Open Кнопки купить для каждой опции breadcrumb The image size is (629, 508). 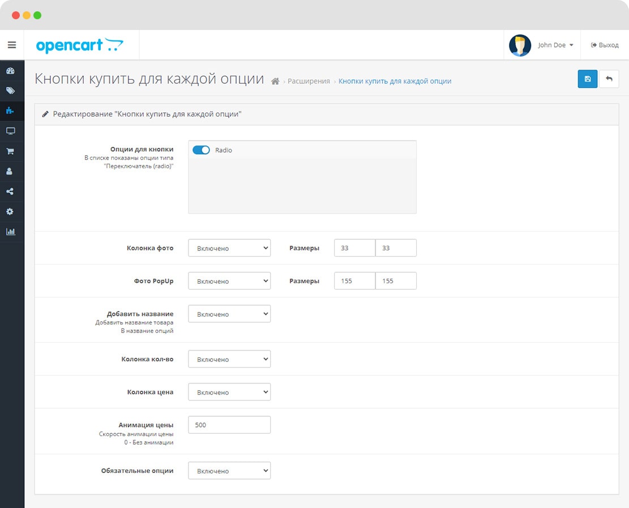point(395,81)
